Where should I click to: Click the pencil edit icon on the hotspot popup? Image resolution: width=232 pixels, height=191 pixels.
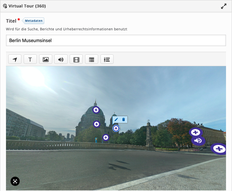click(116, 119)
